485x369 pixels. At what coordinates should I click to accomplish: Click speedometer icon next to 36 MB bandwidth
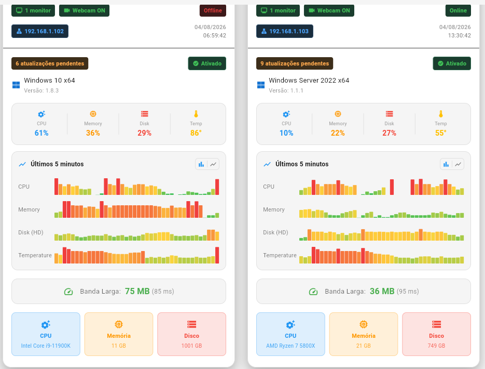[x=313, y=292]
